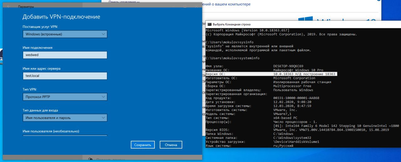
Task: Click the Добавить VPN-подключение heading
Action: pyautogui.click(x=61, y=17)
